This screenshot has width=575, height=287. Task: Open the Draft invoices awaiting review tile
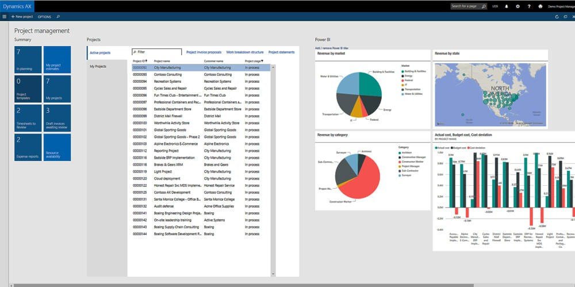tap(57, 118)
